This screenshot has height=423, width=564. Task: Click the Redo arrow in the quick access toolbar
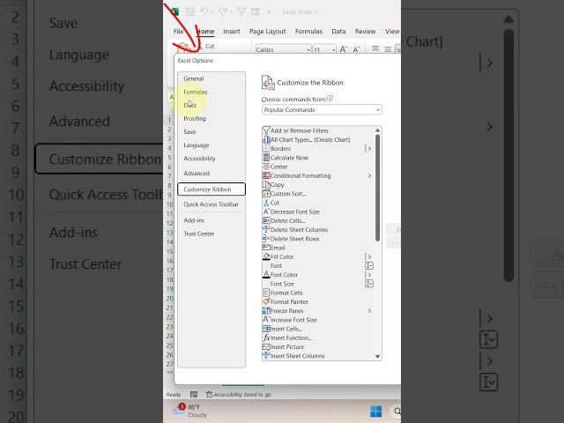[223, 11]
